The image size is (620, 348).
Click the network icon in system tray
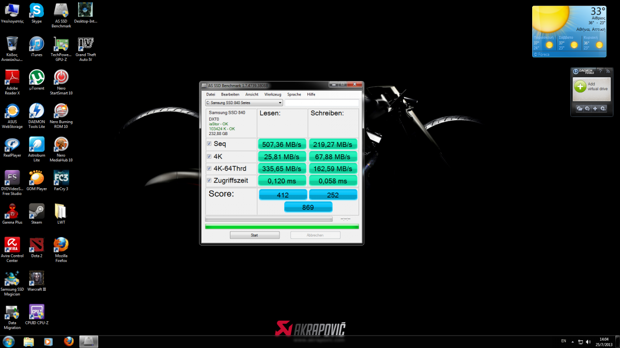coord(581,341)
